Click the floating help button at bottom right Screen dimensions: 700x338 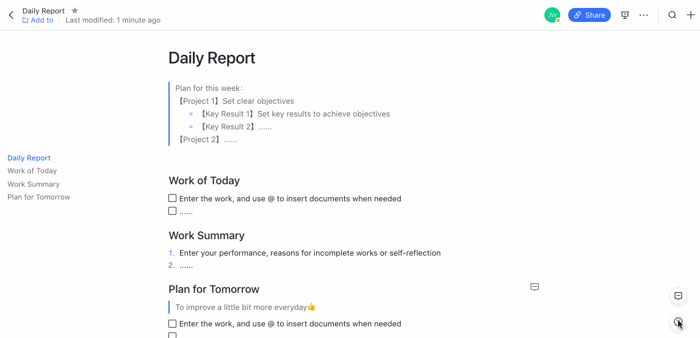coord(678,322)
